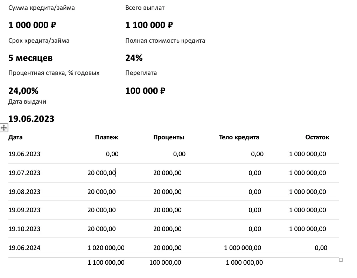Image resolution: width=357 pixels, height=278 pixels.
Task: Click the table resize handle square
Action: point(341,260)
